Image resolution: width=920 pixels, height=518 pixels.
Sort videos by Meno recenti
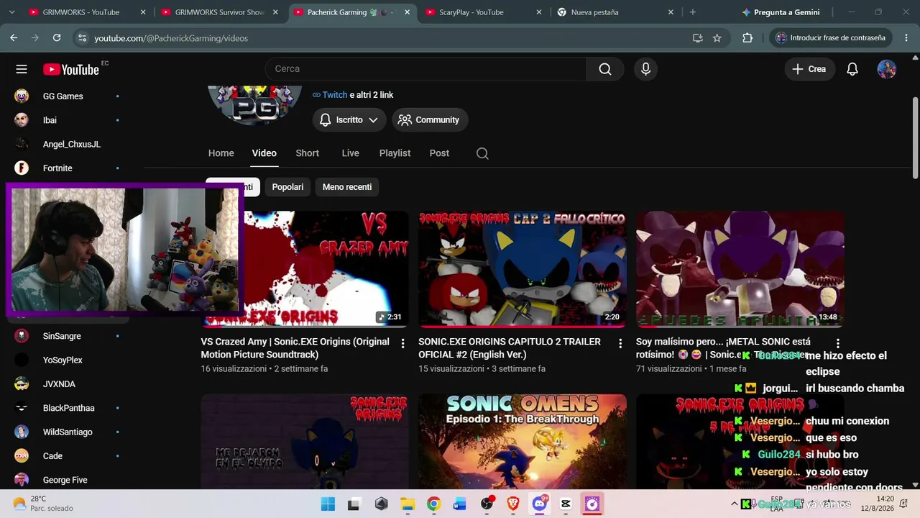[347, 187]
